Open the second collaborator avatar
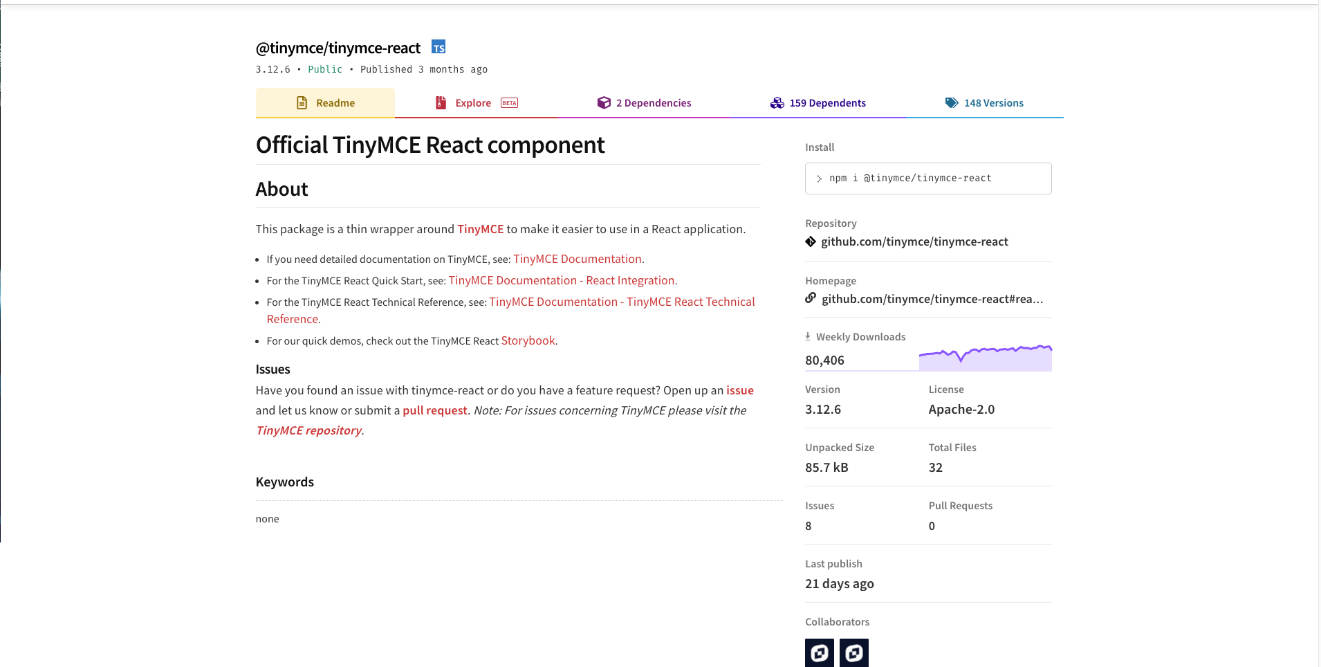The height and width of the screenshot is (667, 1321). click(x=854, y=652)
